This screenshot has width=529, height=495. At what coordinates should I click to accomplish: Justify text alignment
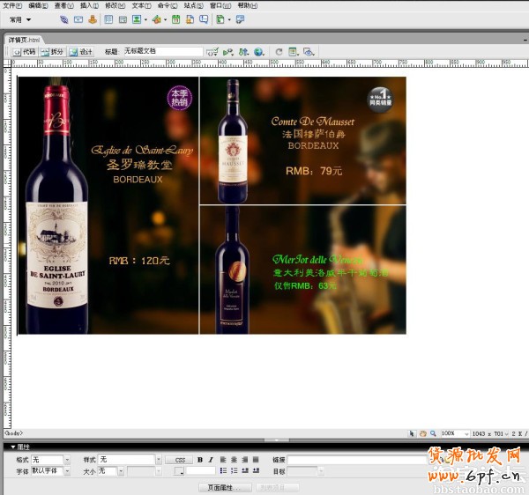pos(256,460)
